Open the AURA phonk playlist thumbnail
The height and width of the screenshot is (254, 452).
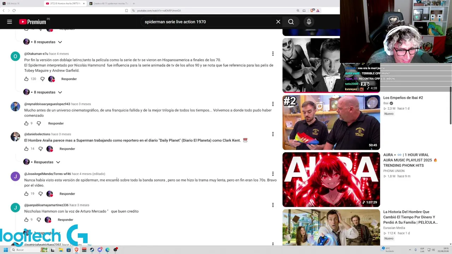[x=331, y=180]
